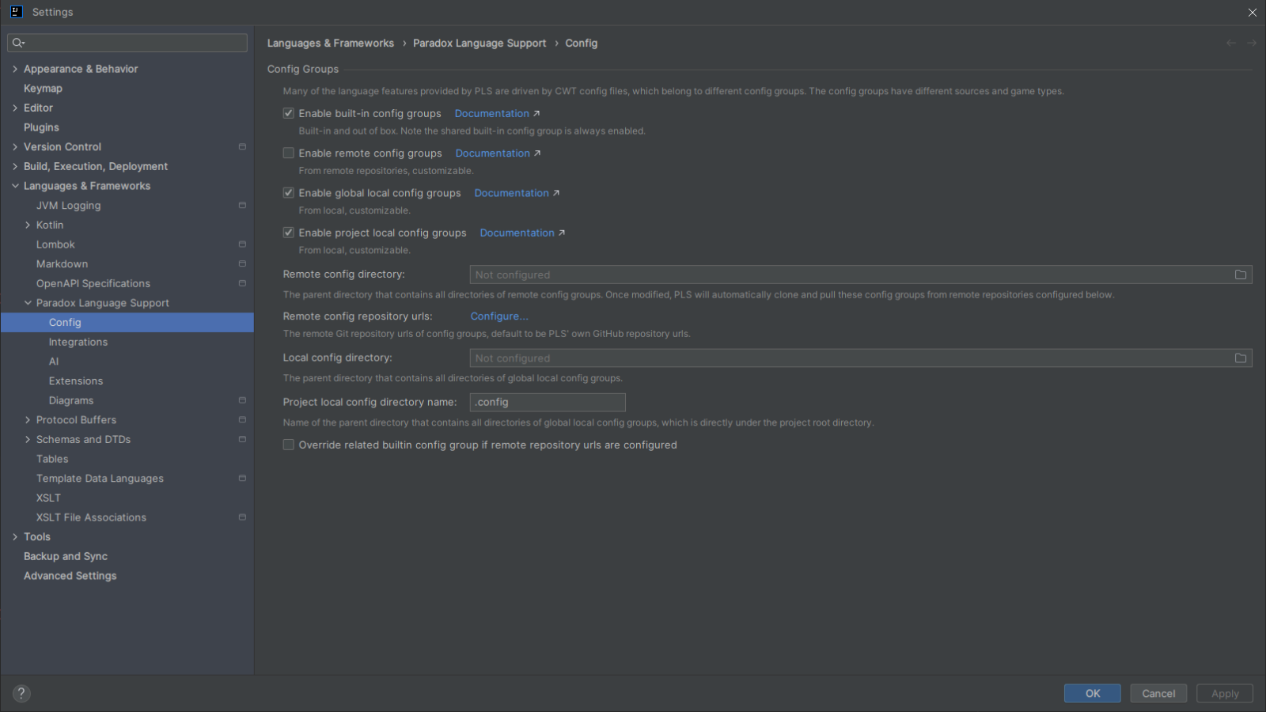
Task: Click project-level marker icon beside Markdown
Action: (x=242, y=264)
